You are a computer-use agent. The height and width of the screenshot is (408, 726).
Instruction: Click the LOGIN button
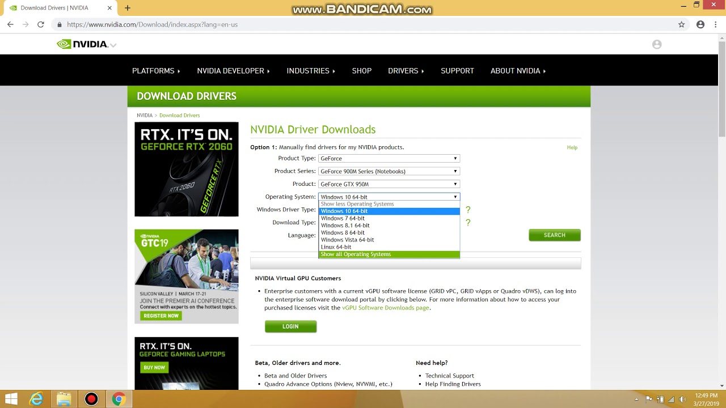coord(290,326)
